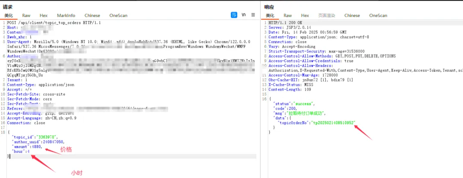Viewport: 463px width, 178px height.
Task: Switch request panel to Raw tab
Action: coord(26,16)
